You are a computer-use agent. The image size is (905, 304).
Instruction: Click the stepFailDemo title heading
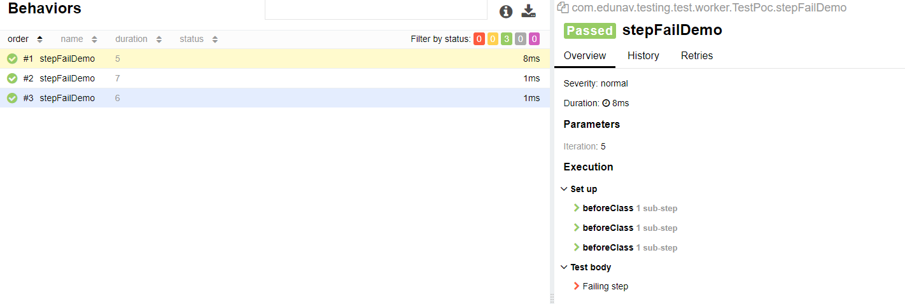click(672, 30)
